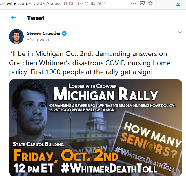Click the State Capitol Building caption

pos(38,144)
